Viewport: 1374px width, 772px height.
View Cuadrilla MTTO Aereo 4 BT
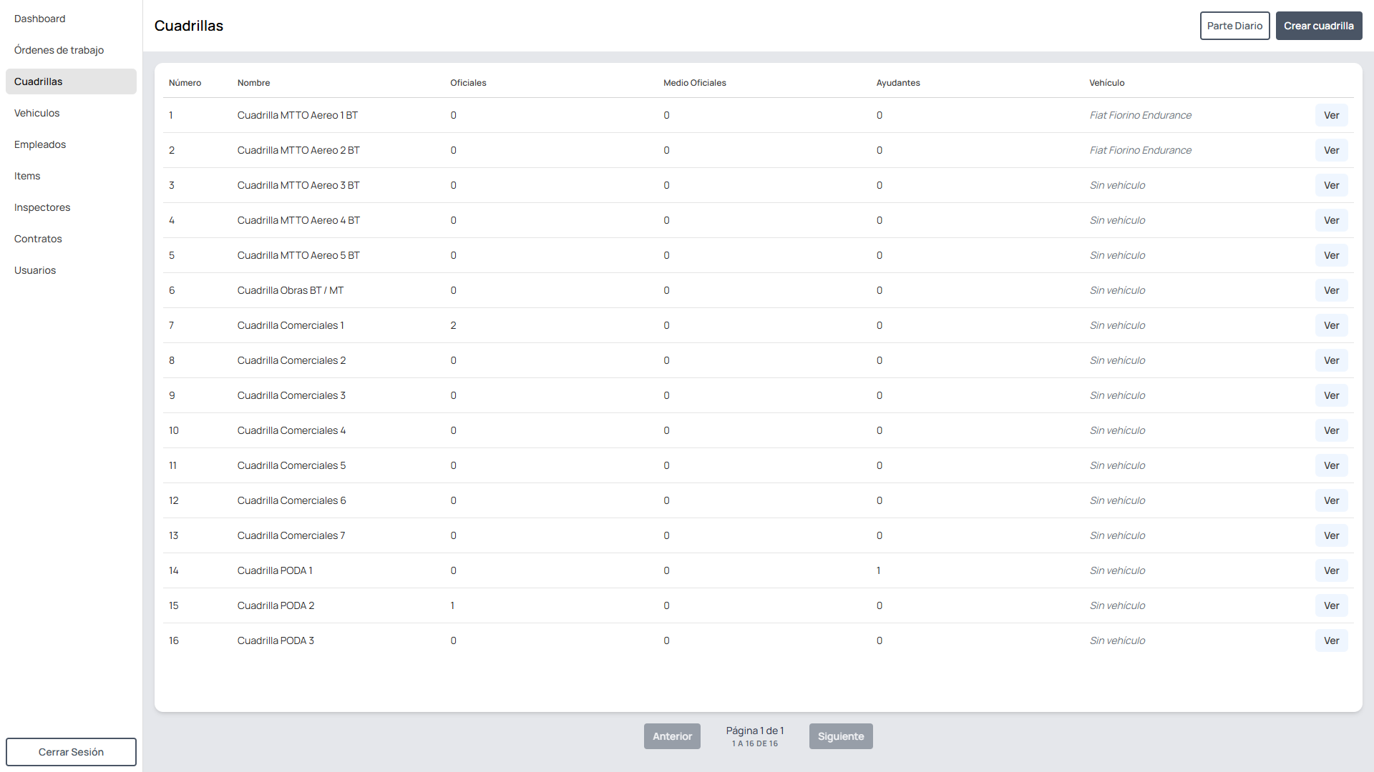(x=1331, y=220)
